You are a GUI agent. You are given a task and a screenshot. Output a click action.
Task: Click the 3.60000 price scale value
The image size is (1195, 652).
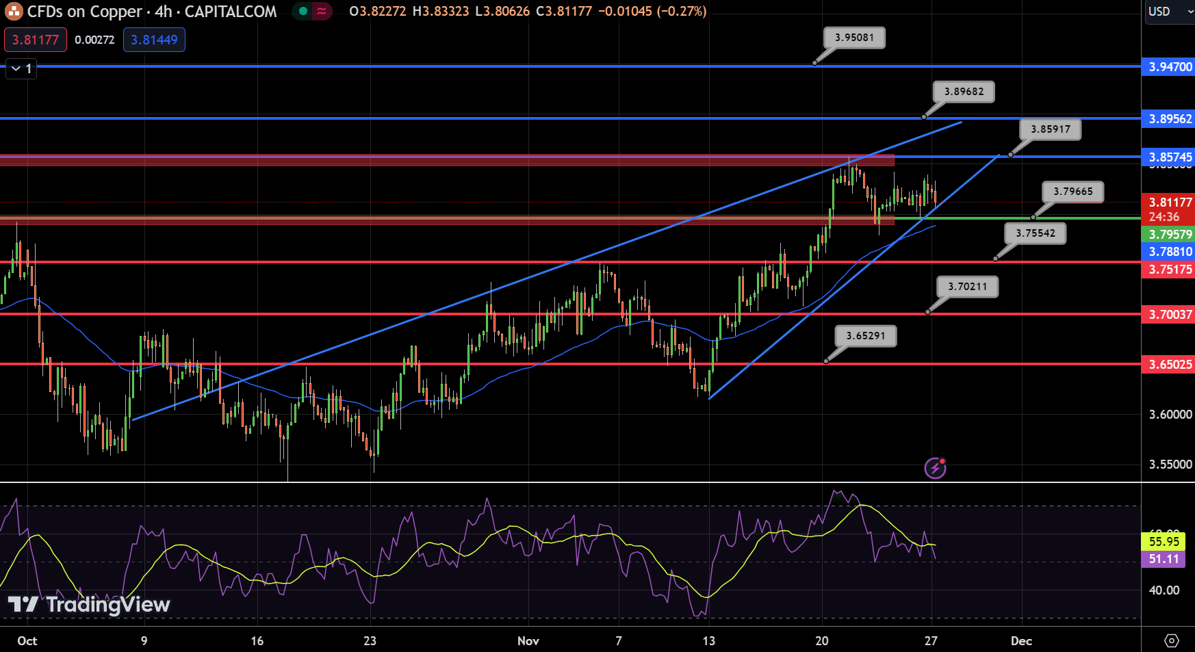pos(1170,415)
